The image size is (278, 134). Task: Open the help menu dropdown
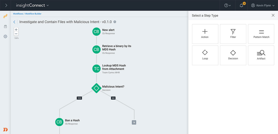pyautogui.click(x=227, y=5)
